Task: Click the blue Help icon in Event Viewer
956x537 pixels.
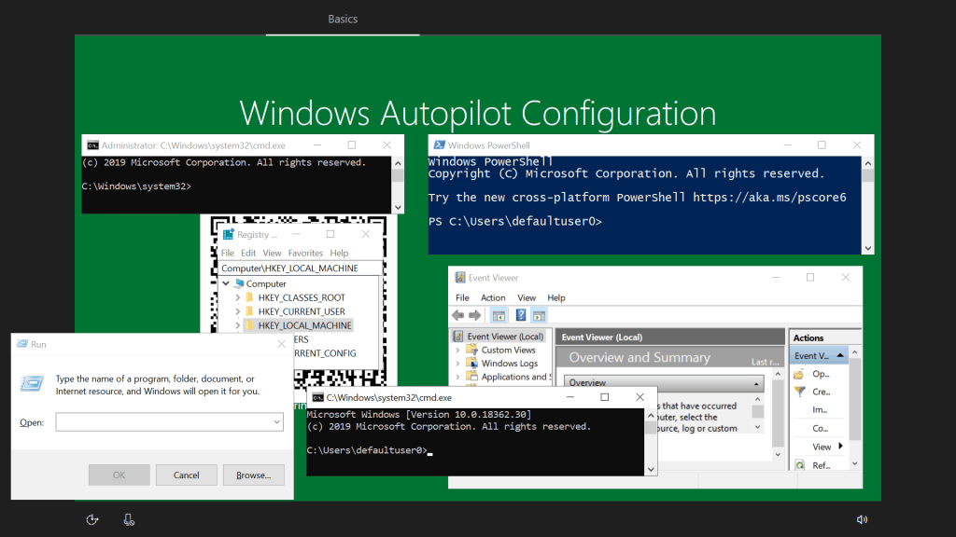Action: click(521, 315)
